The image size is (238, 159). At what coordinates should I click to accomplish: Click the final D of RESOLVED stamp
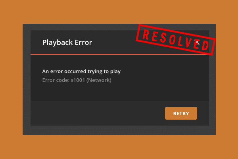tap(205, 45)
